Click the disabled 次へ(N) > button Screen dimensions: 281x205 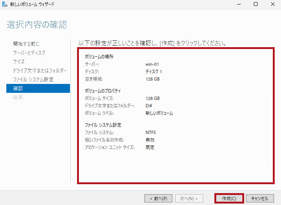coord(189,198)
